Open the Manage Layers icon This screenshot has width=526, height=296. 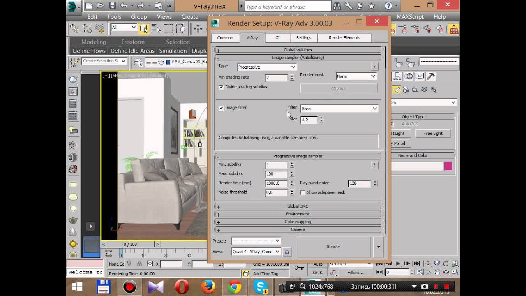coord(138,62)
